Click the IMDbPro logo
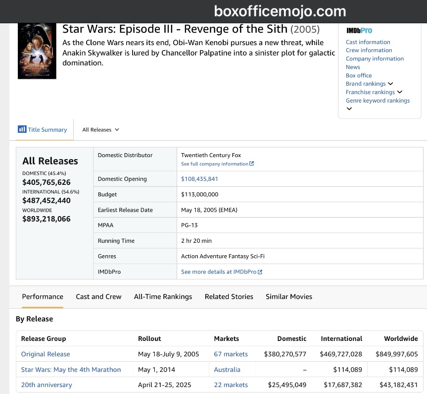The image size is (427, 394). [359, 31]
